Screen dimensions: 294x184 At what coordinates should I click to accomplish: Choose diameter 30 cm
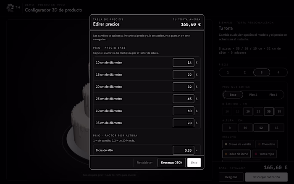tap(269, 111)
